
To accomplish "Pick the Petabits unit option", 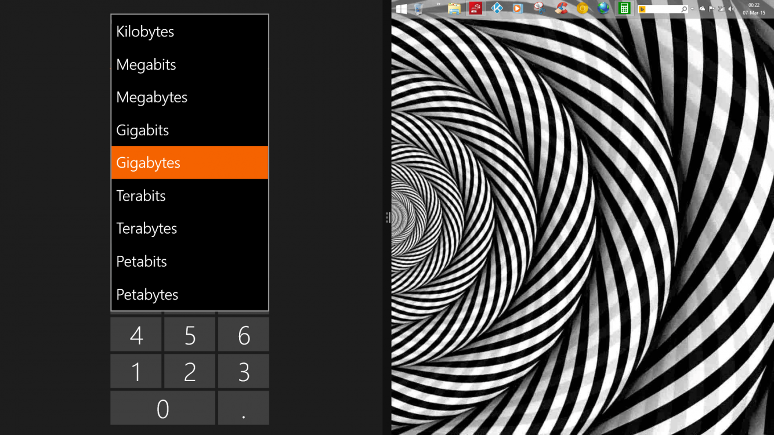I will point(190,261).
